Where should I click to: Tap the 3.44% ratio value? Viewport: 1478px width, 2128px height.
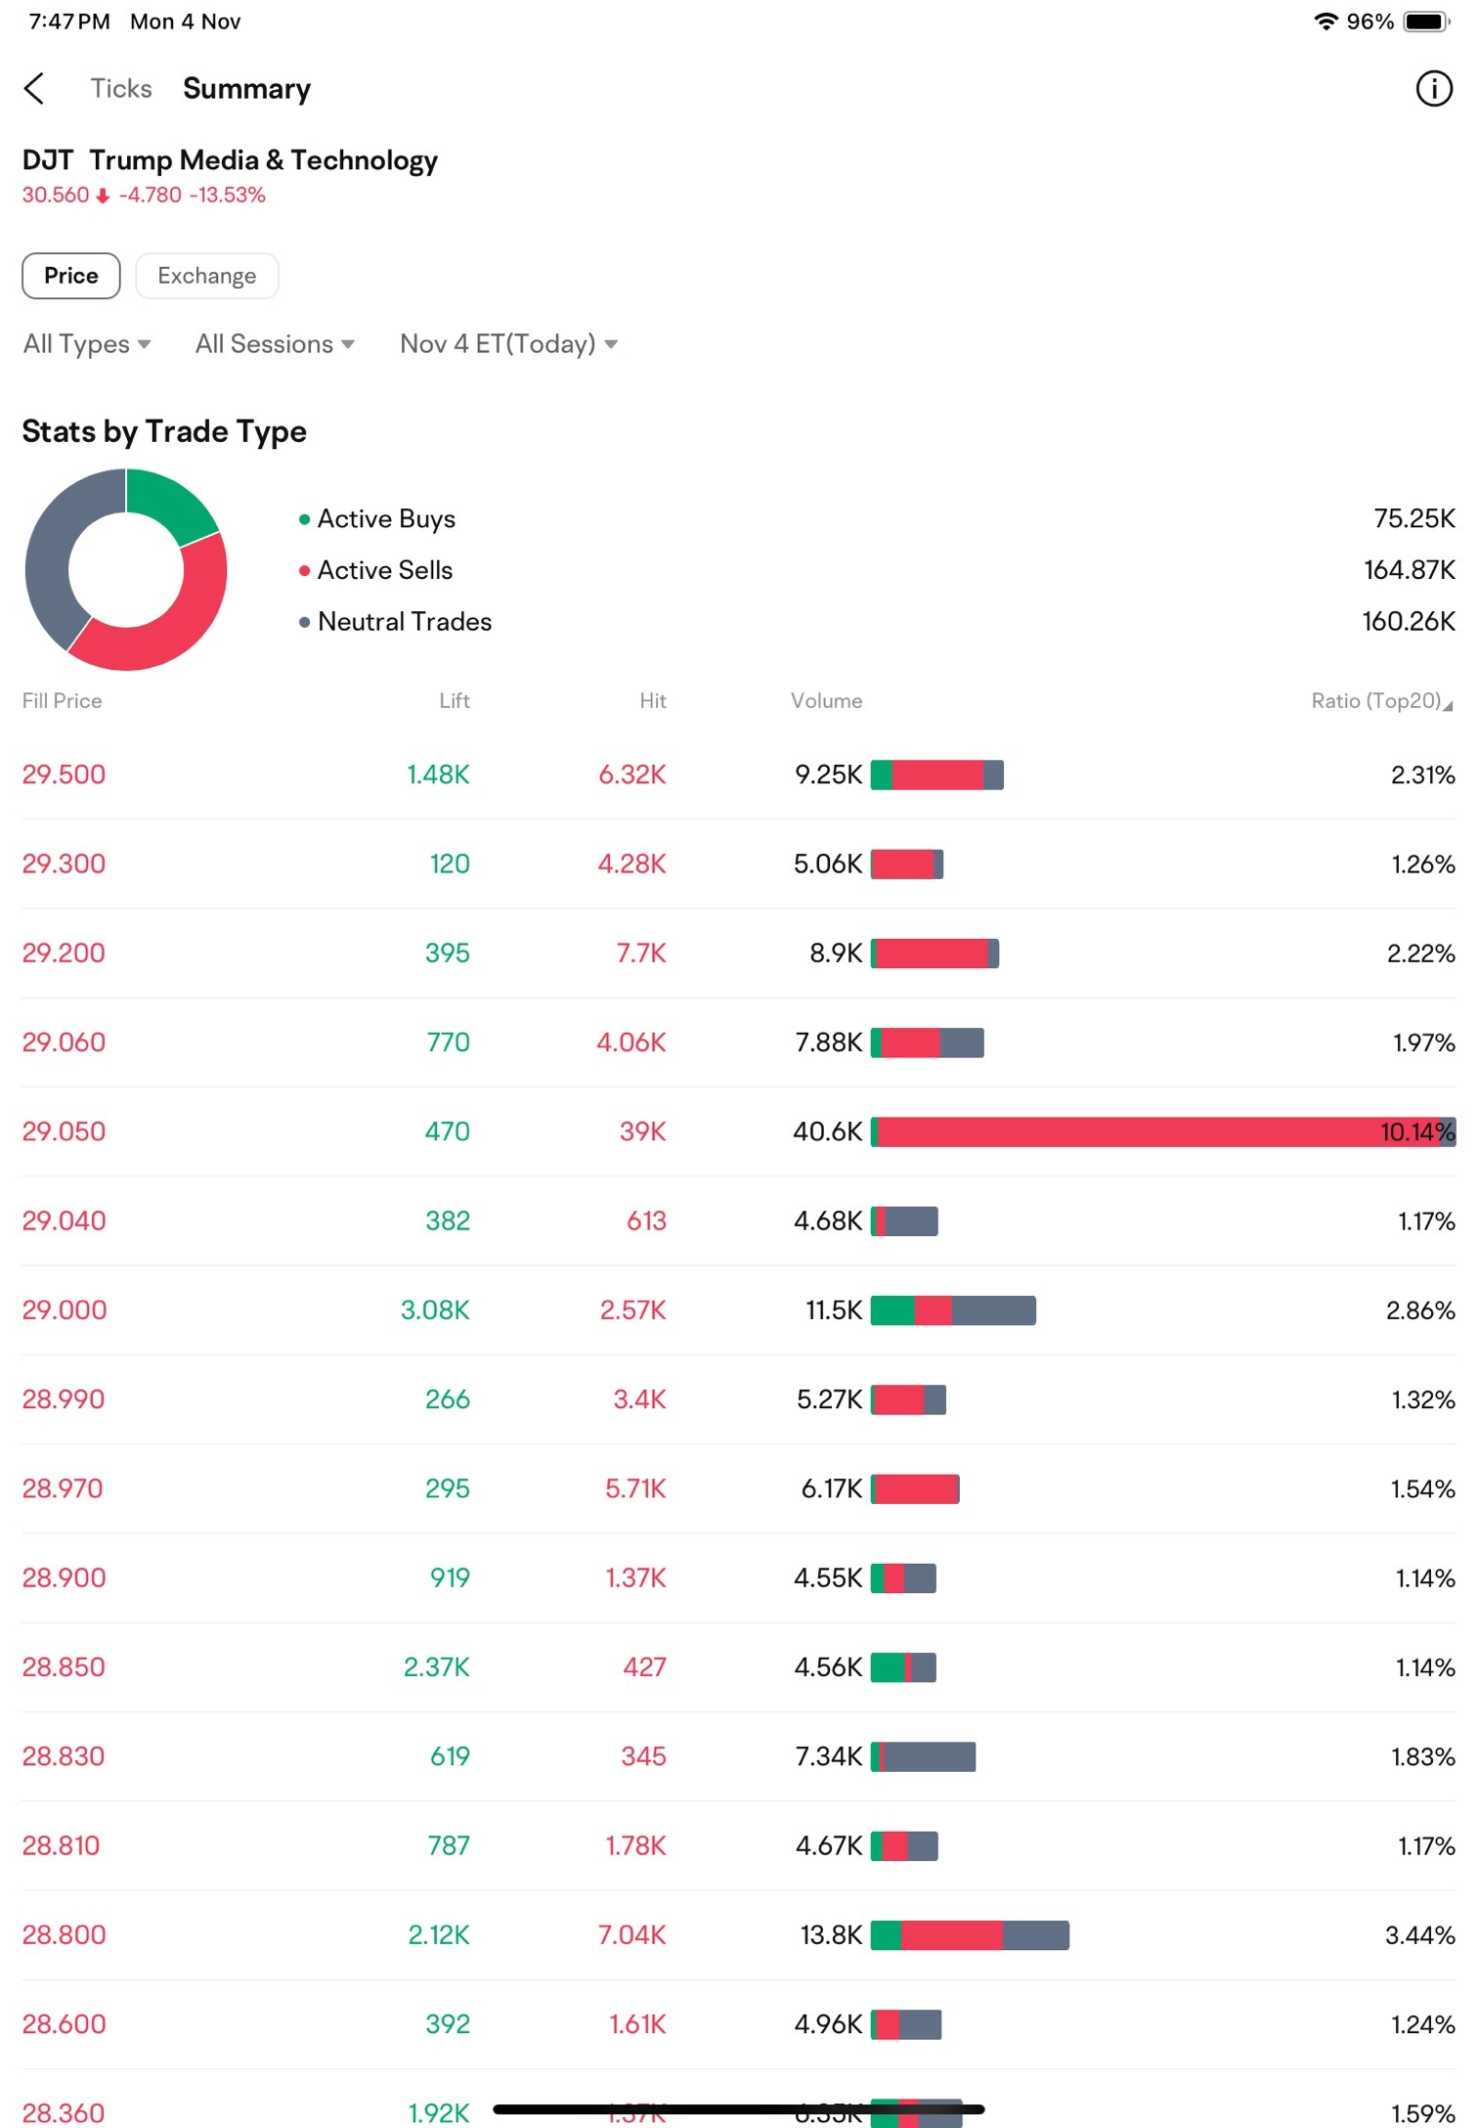pos(1420,1935)
